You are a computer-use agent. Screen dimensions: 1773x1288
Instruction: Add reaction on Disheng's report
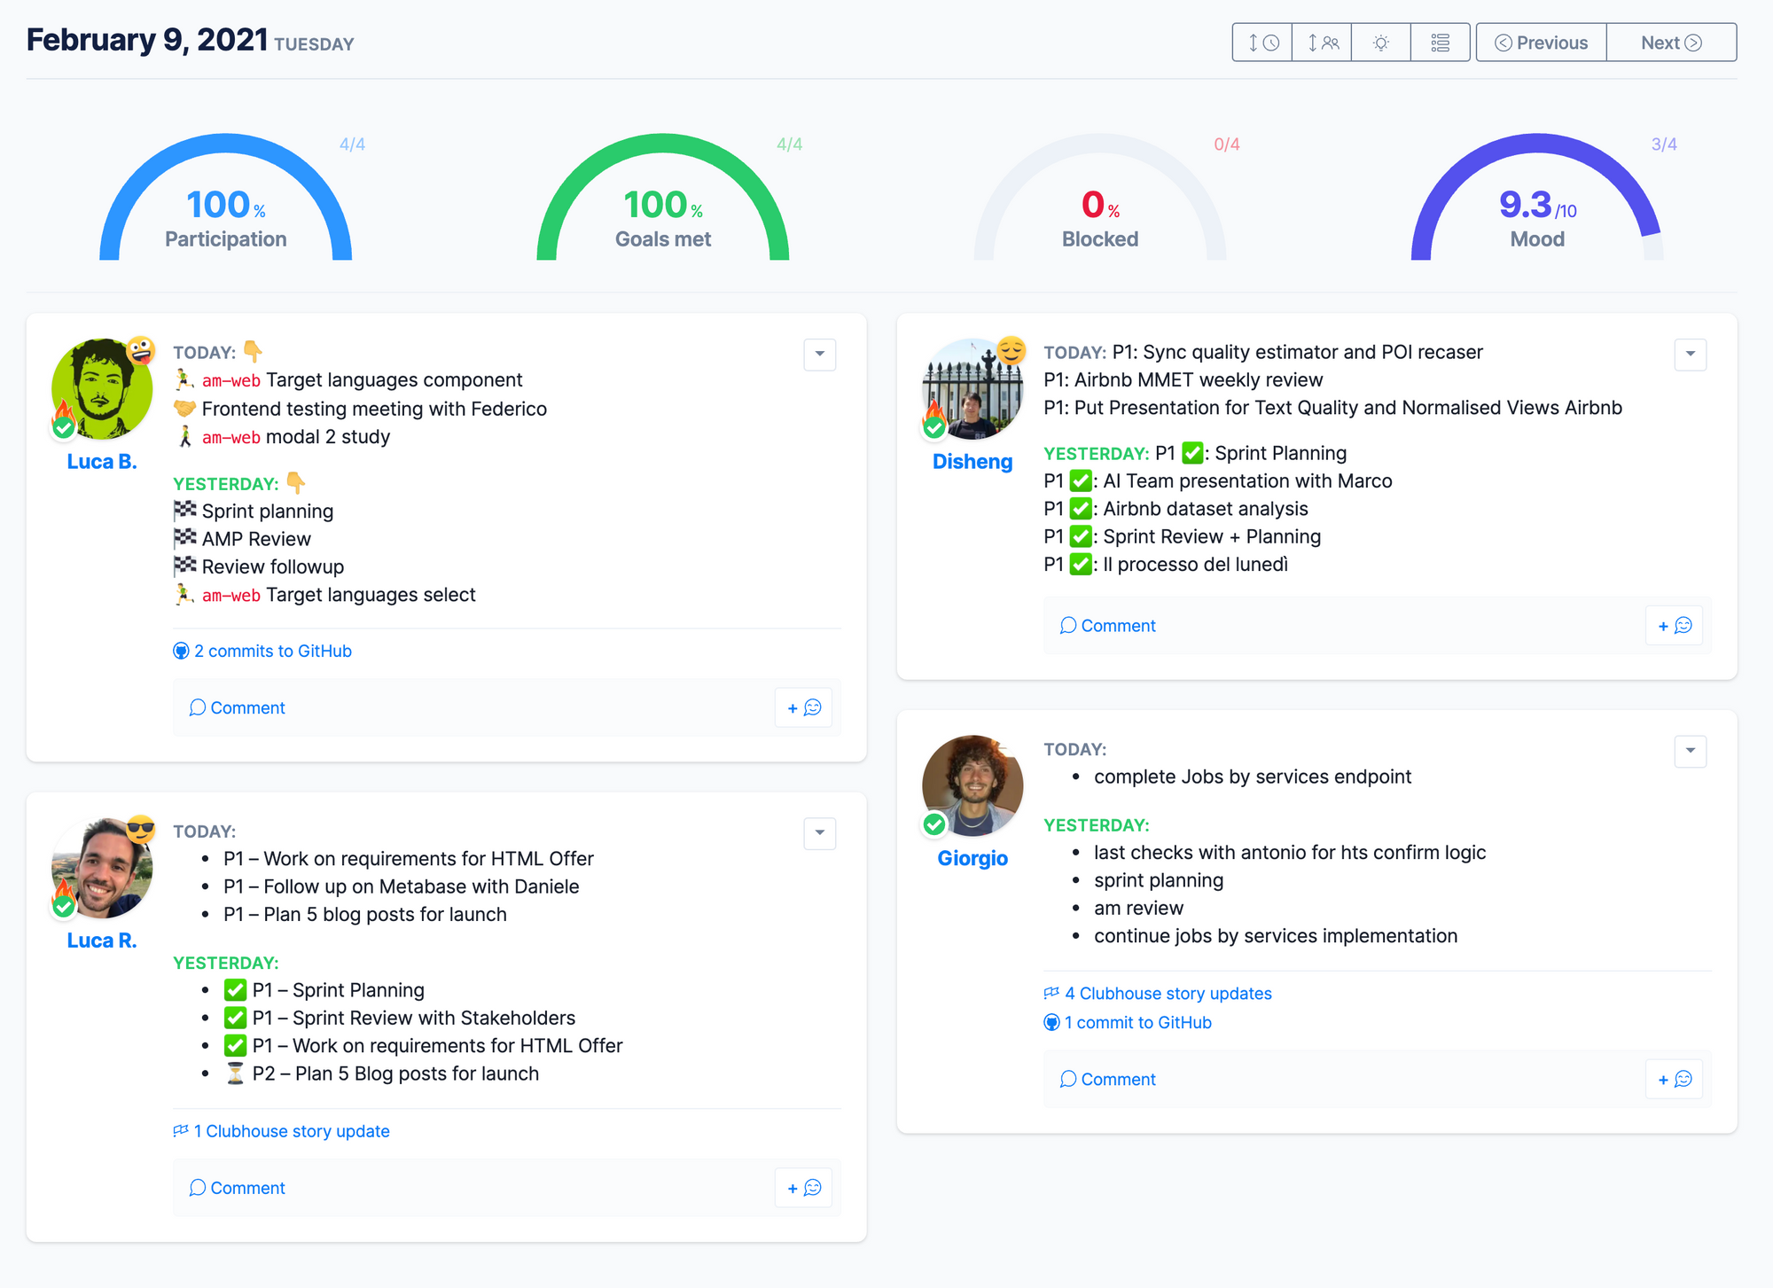pos(1674,626)
